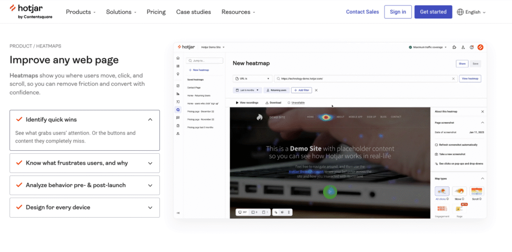Click the globe language icon
This screenshot has width=512, height=252.
pyautogui.click(x=460, y=12)
